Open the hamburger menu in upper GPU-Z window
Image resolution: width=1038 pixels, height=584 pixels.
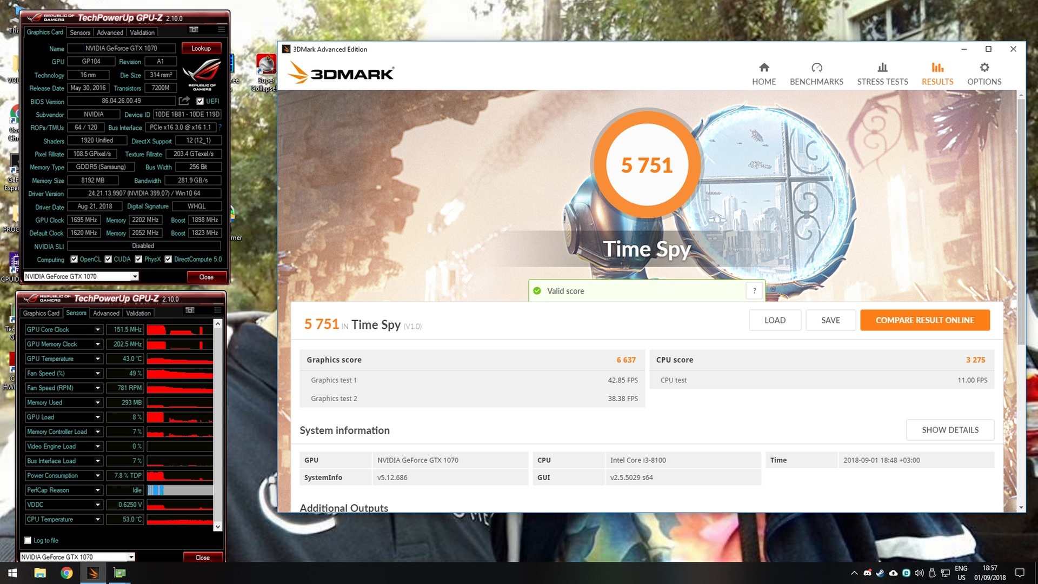point(222,29)
